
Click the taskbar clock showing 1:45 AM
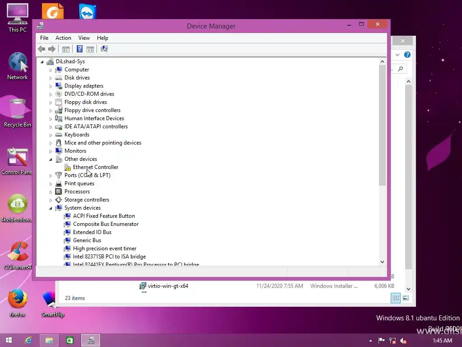pos(442,341)
